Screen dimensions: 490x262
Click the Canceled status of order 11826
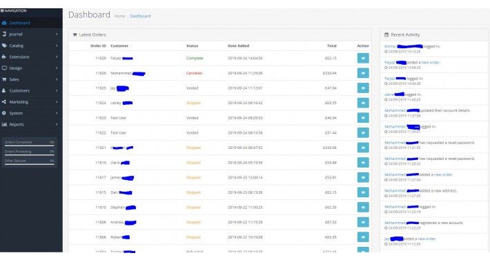(194, 73)
